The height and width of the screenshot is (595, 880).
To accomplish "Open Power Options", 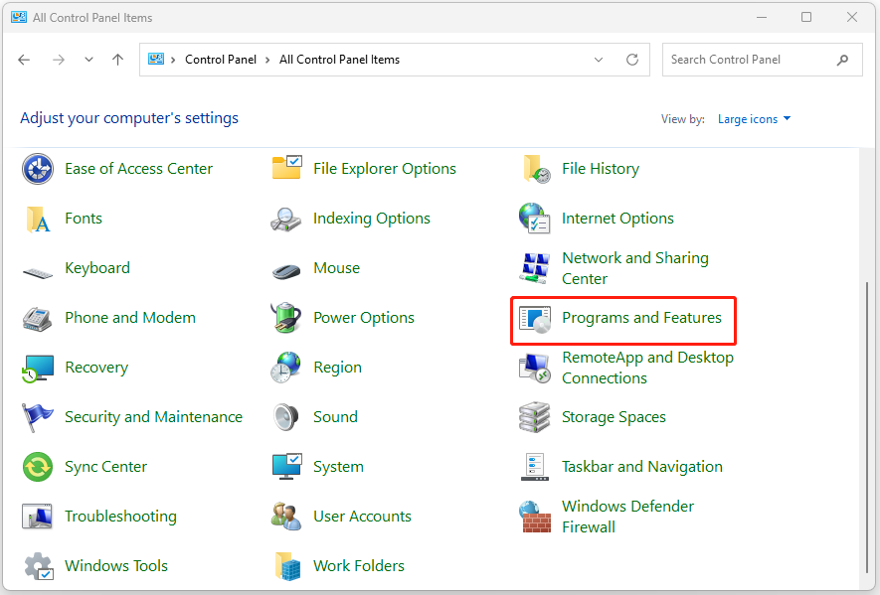I will [363, 317].
